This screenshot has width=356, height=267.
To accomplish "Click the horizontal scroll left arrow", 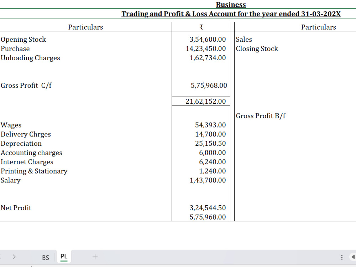I will tap(353, 257).
